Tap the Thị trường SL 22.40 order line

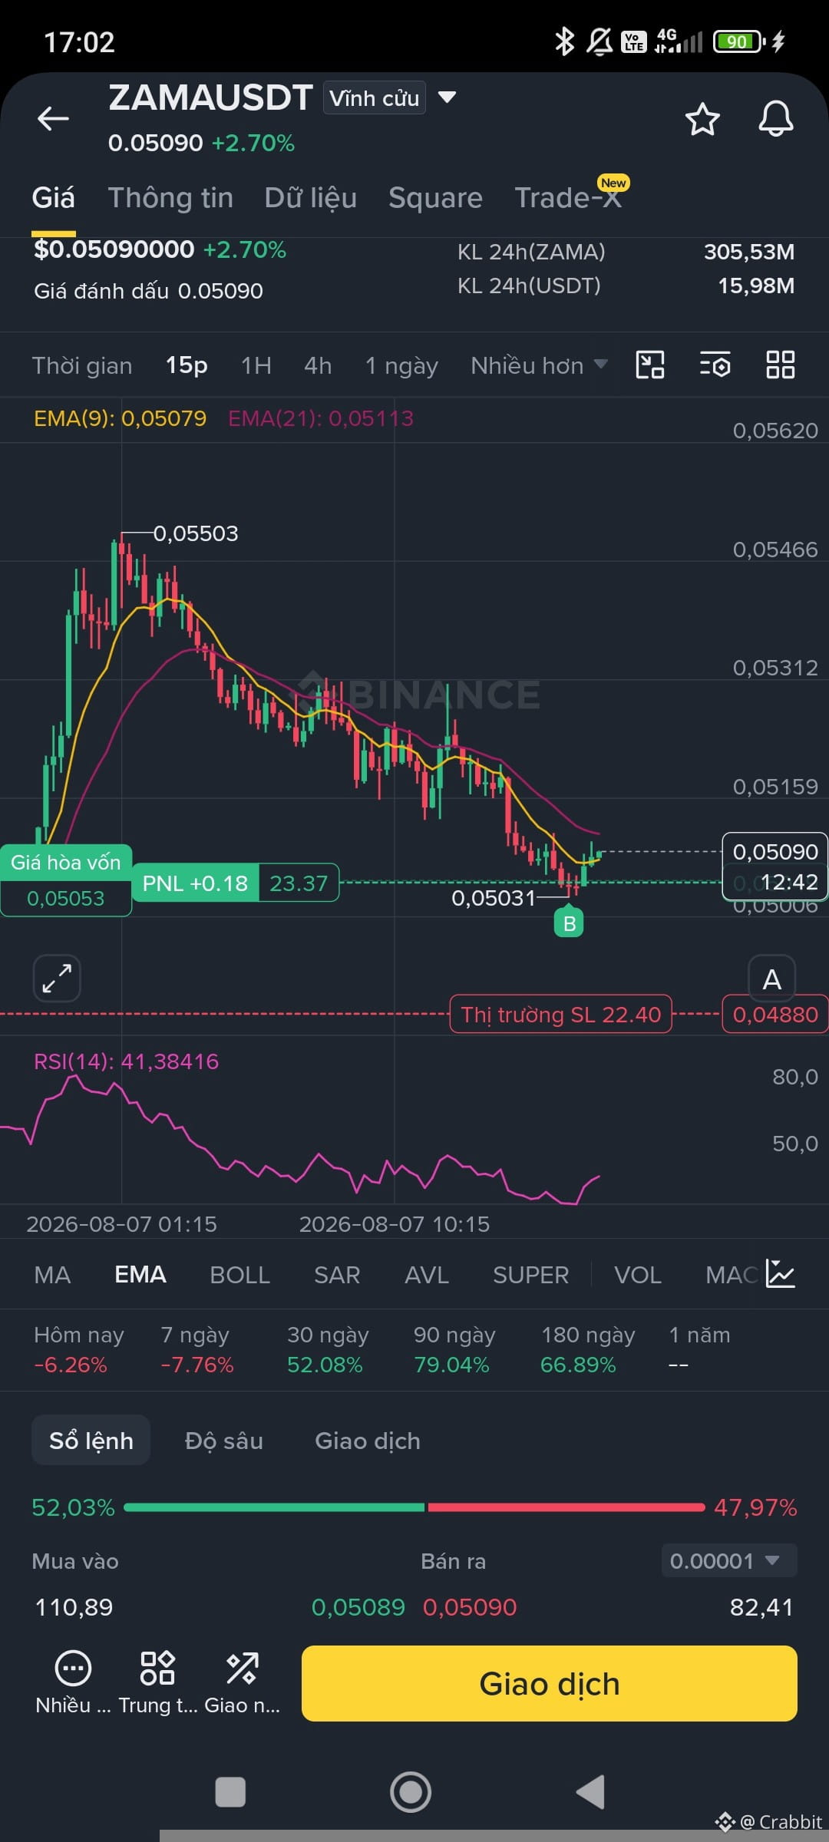pos(560,1015)
